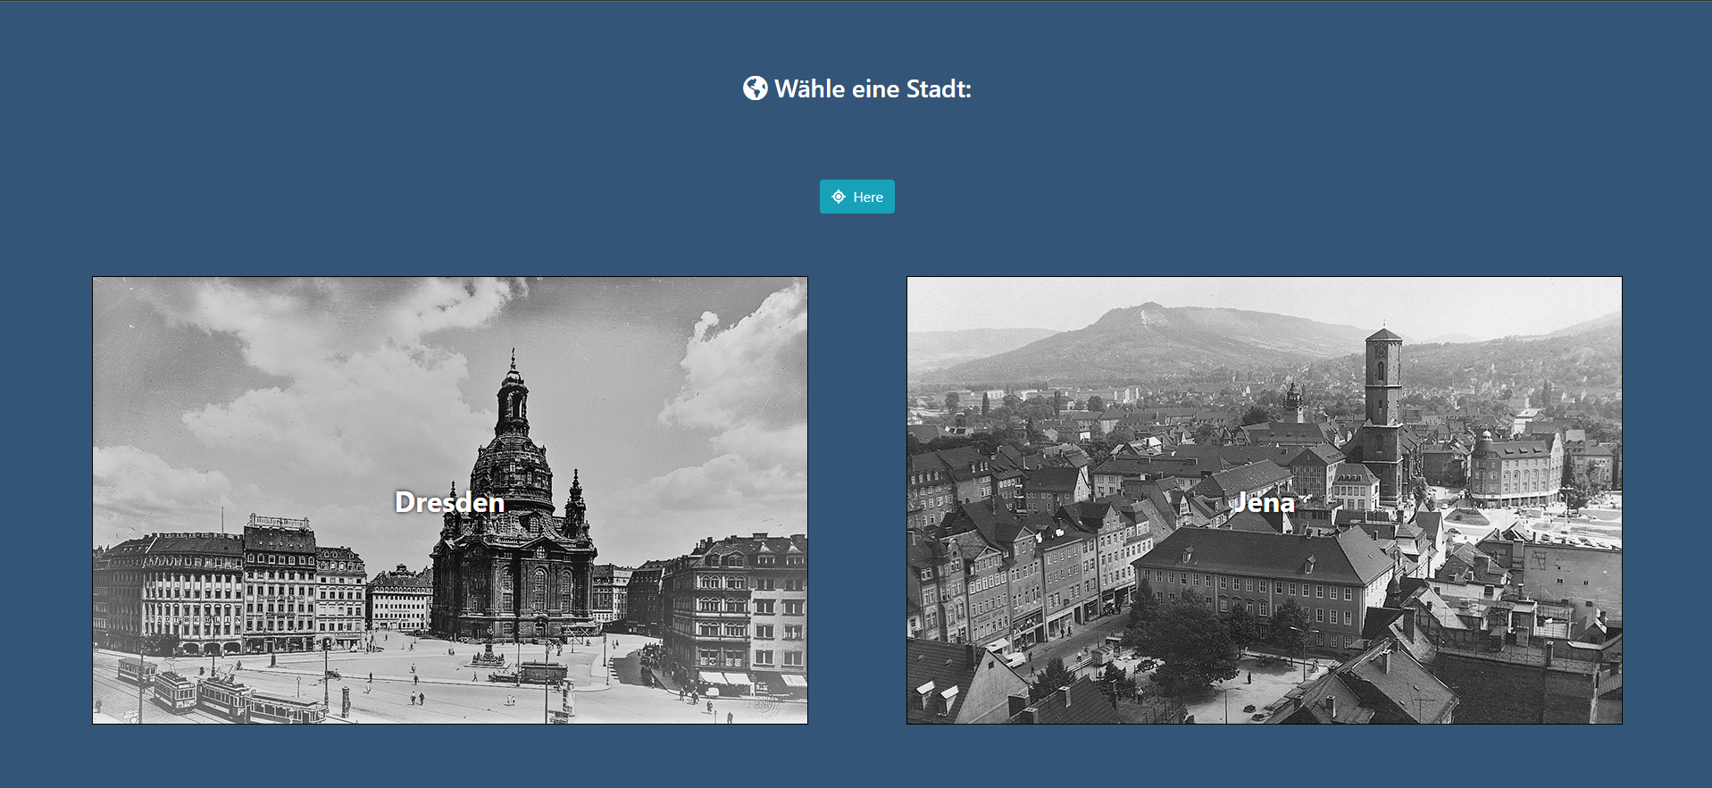Click the "Wähle eine Stadt:" heading text
1712x788 pixels.
tap(873, 88)
